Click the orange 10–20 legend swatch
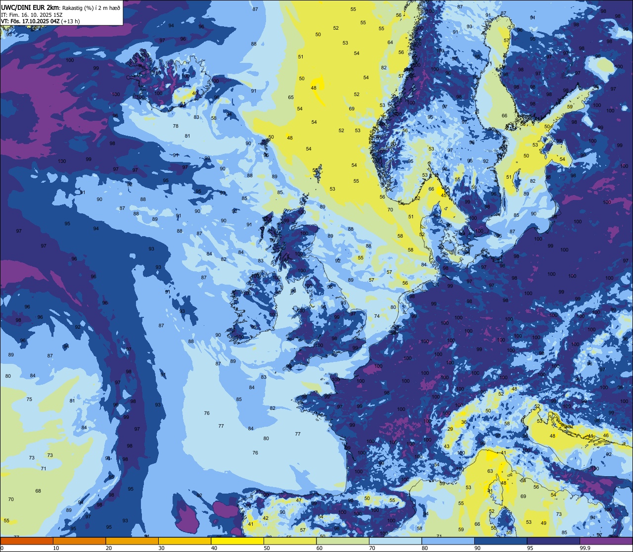This screenshot has width=633, height=552. coord(80,541)
